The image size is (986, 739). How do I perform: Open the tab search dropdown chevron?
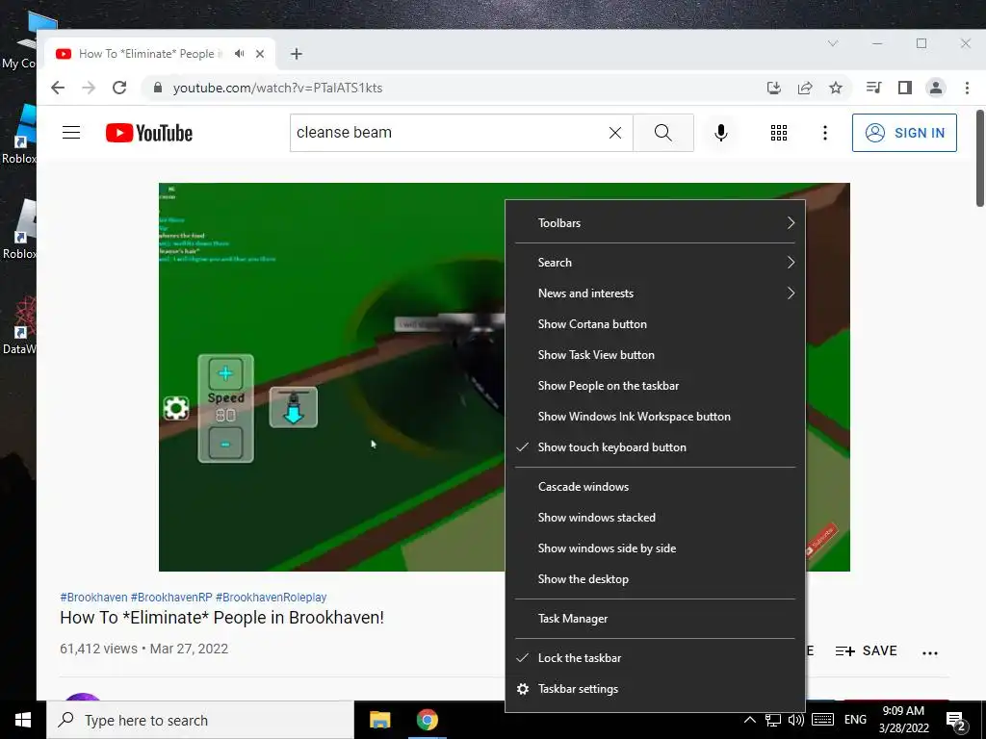(833, 43)
